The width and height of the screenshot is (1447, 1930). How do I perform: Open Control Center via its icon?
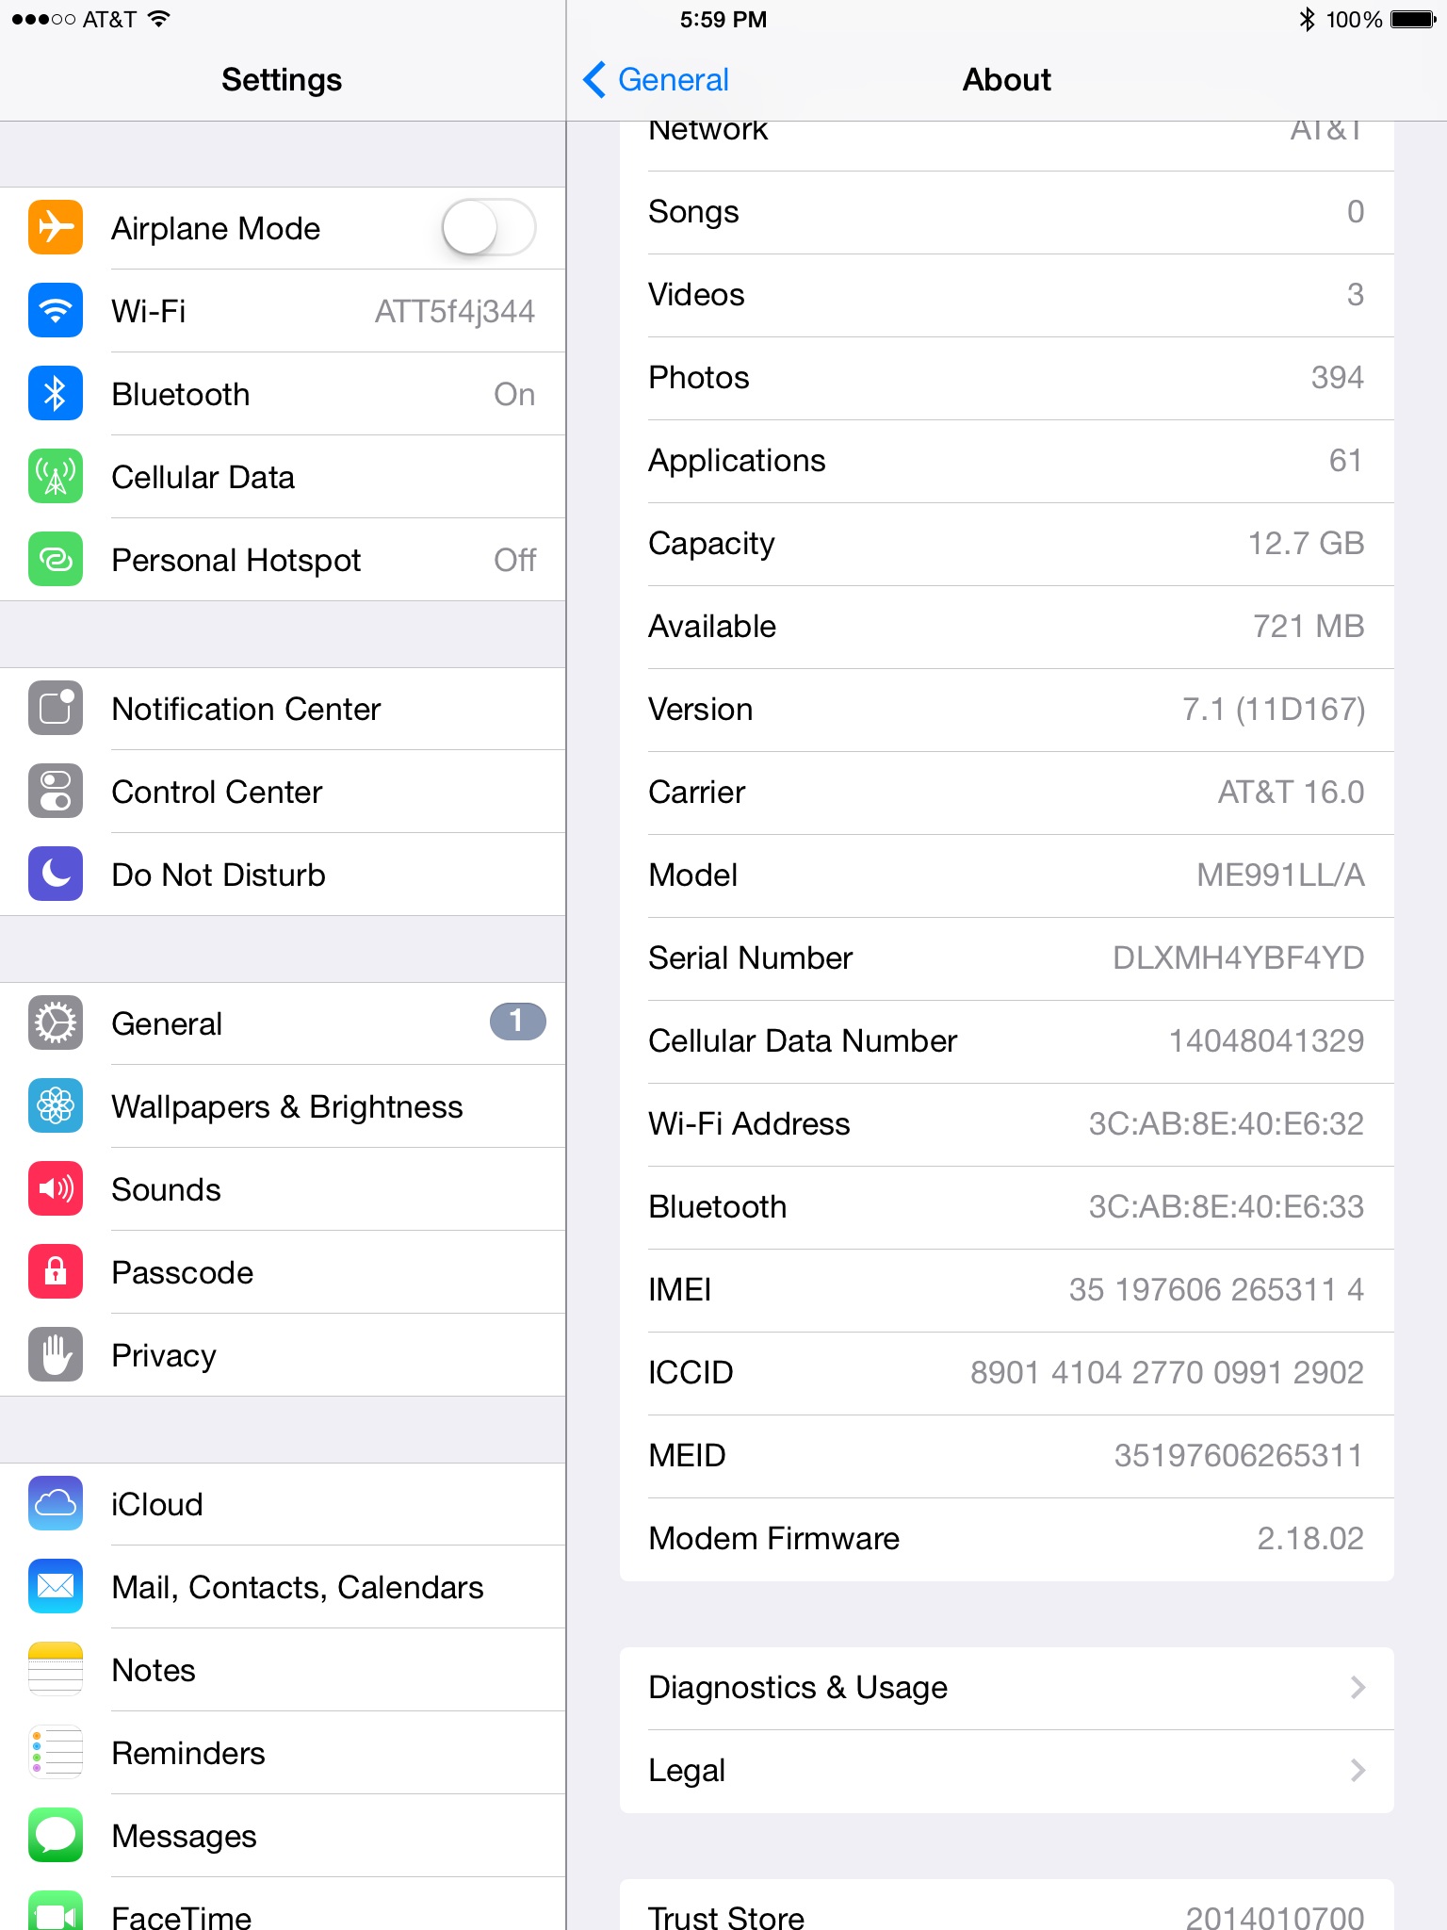click(56, 791)
